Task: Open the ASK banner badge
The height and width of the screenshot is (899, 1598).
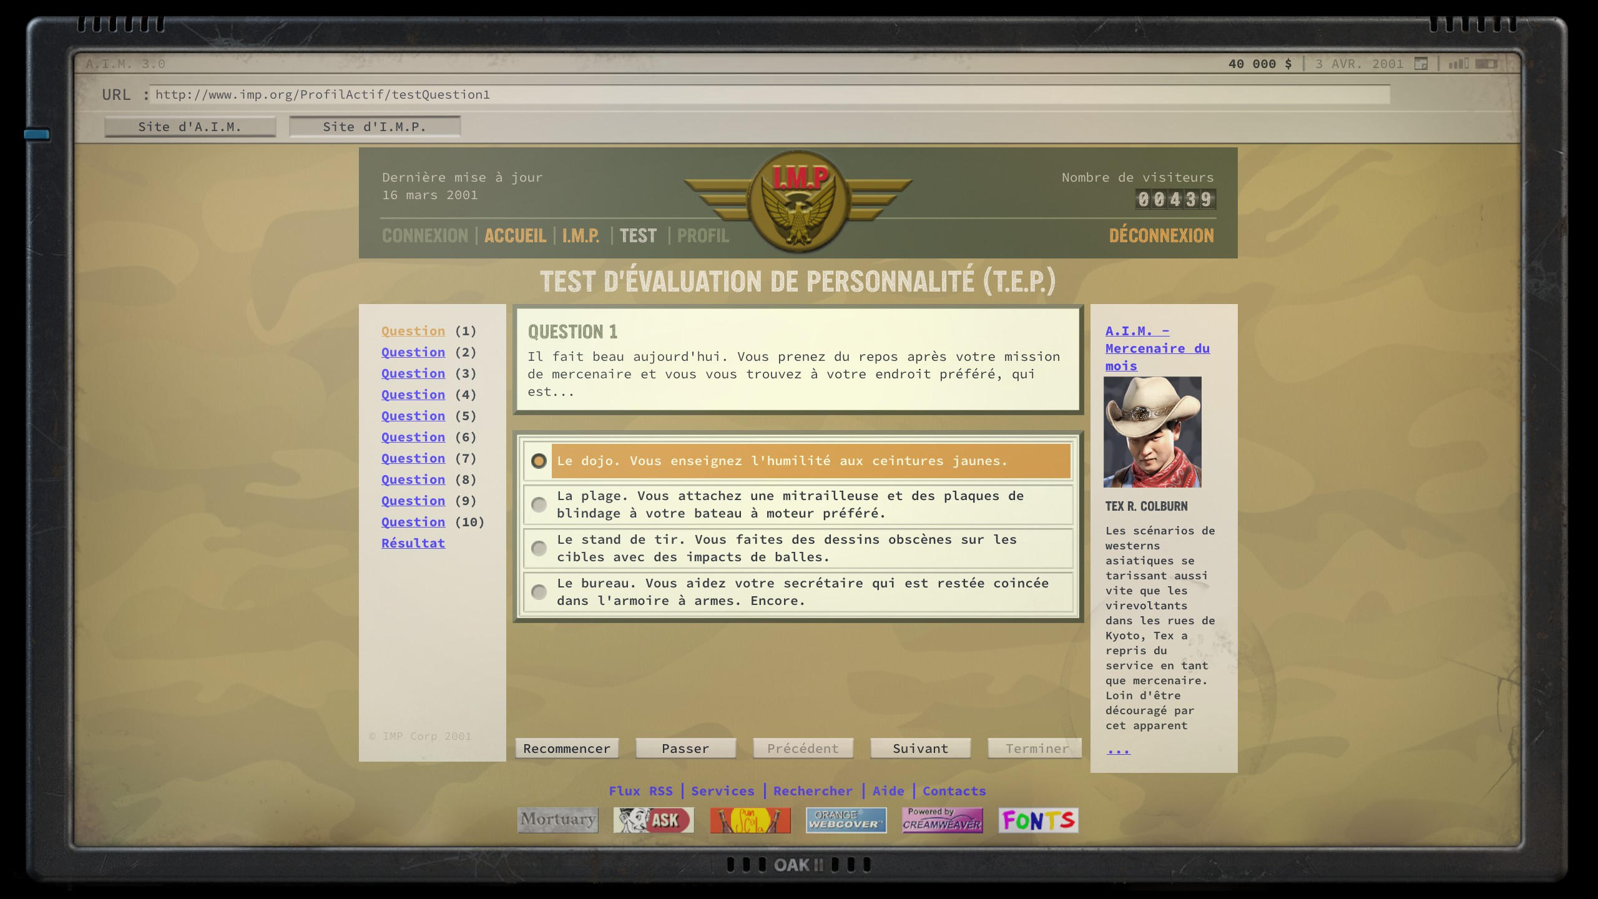Action: click(654, 820)
